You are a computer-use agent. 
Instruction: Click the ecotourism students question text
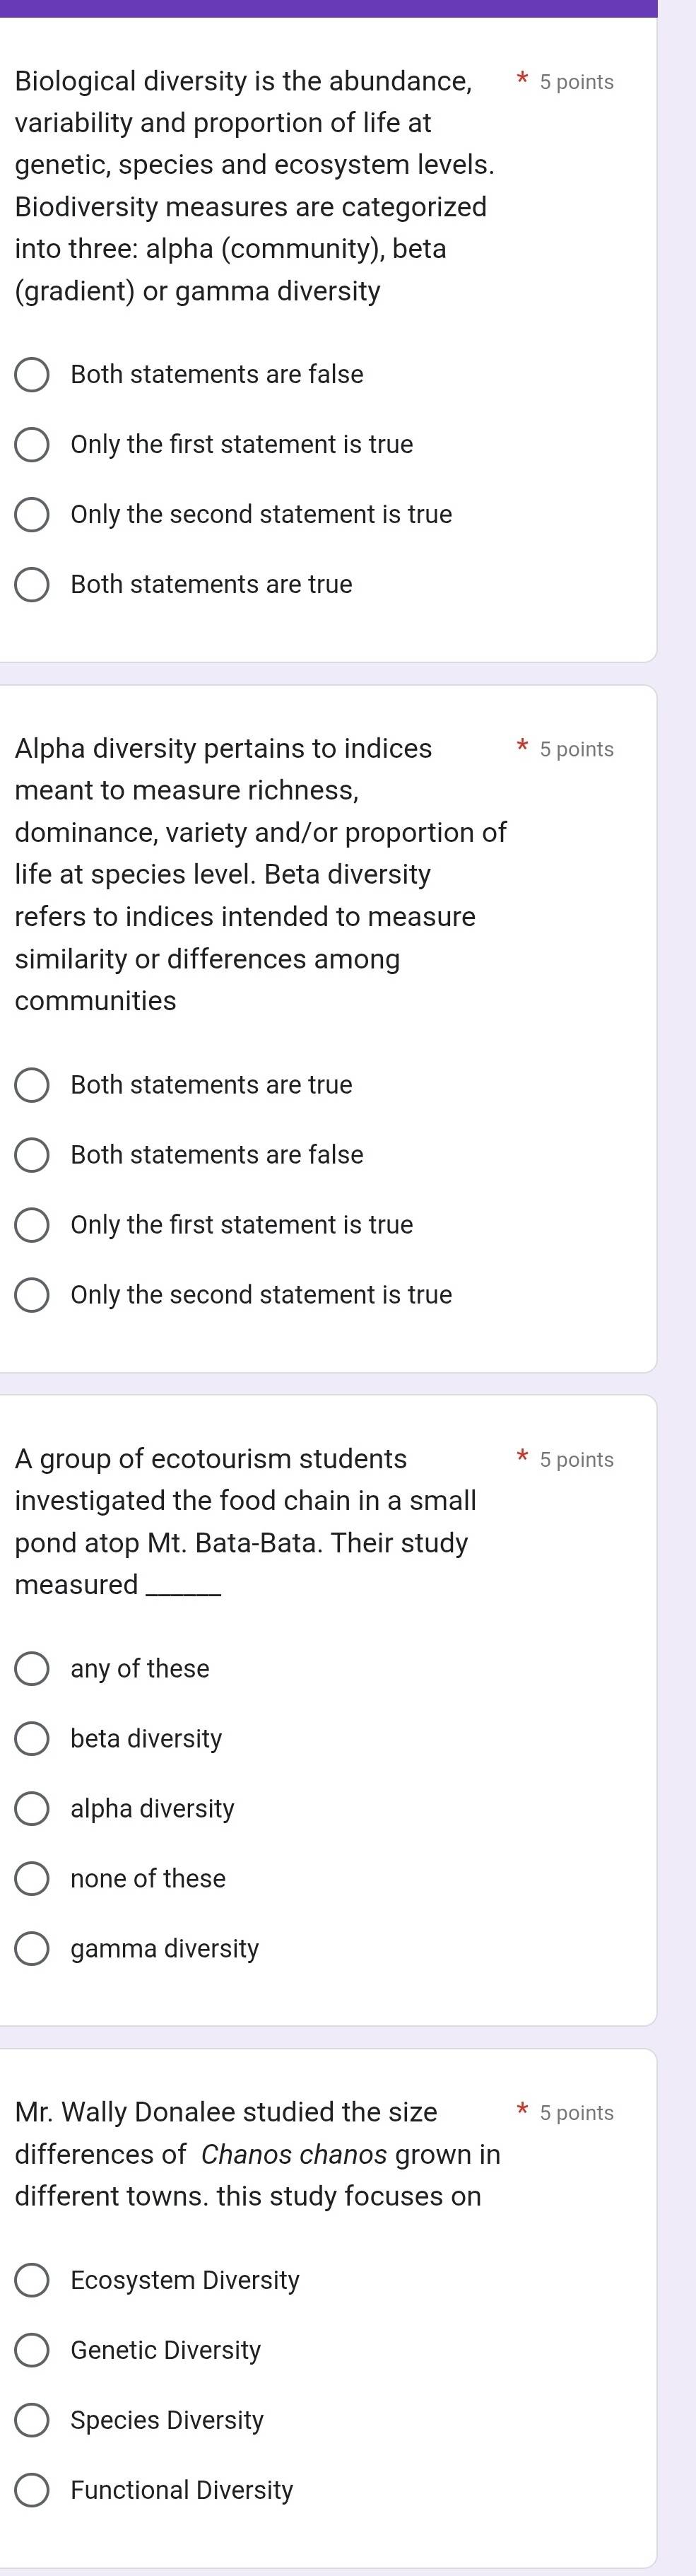[x=246, y=1522]
